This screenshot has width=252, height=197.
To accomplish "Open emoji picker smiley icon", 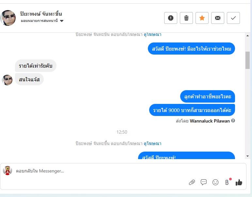I will (215, 182).
